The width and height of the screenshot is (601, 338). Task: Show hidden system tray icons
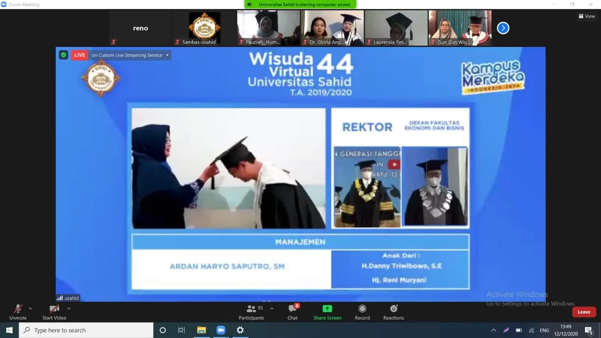(x=493, y=330)
